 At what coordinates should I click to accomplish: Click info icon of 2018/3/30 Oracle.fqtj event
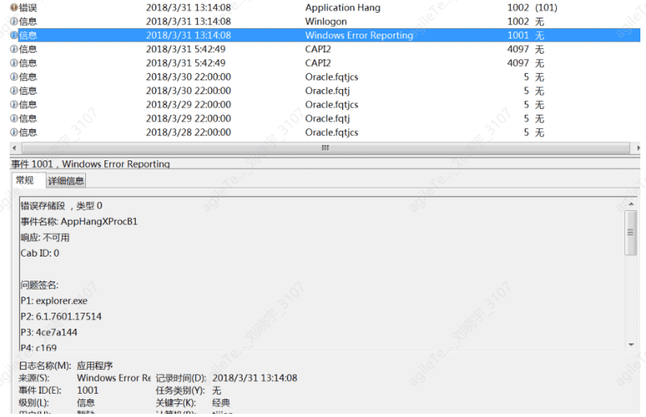pos(14,91)
